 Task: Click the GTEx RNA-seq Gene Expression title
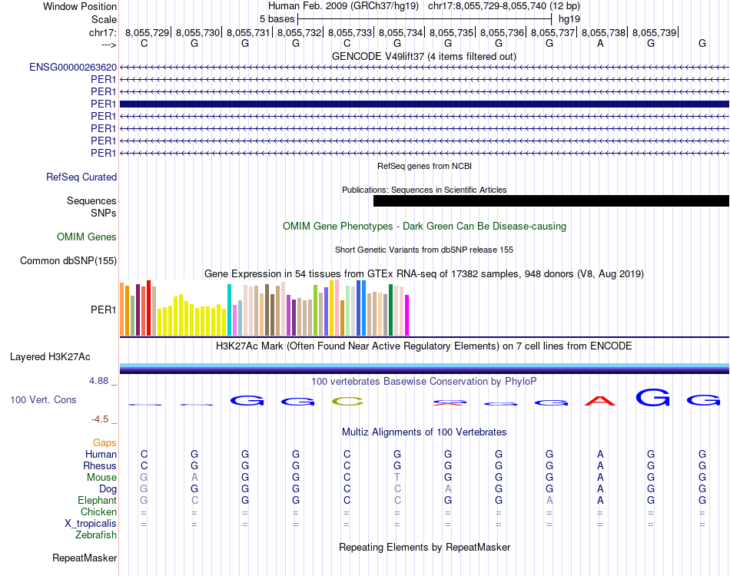pos(424,274)
